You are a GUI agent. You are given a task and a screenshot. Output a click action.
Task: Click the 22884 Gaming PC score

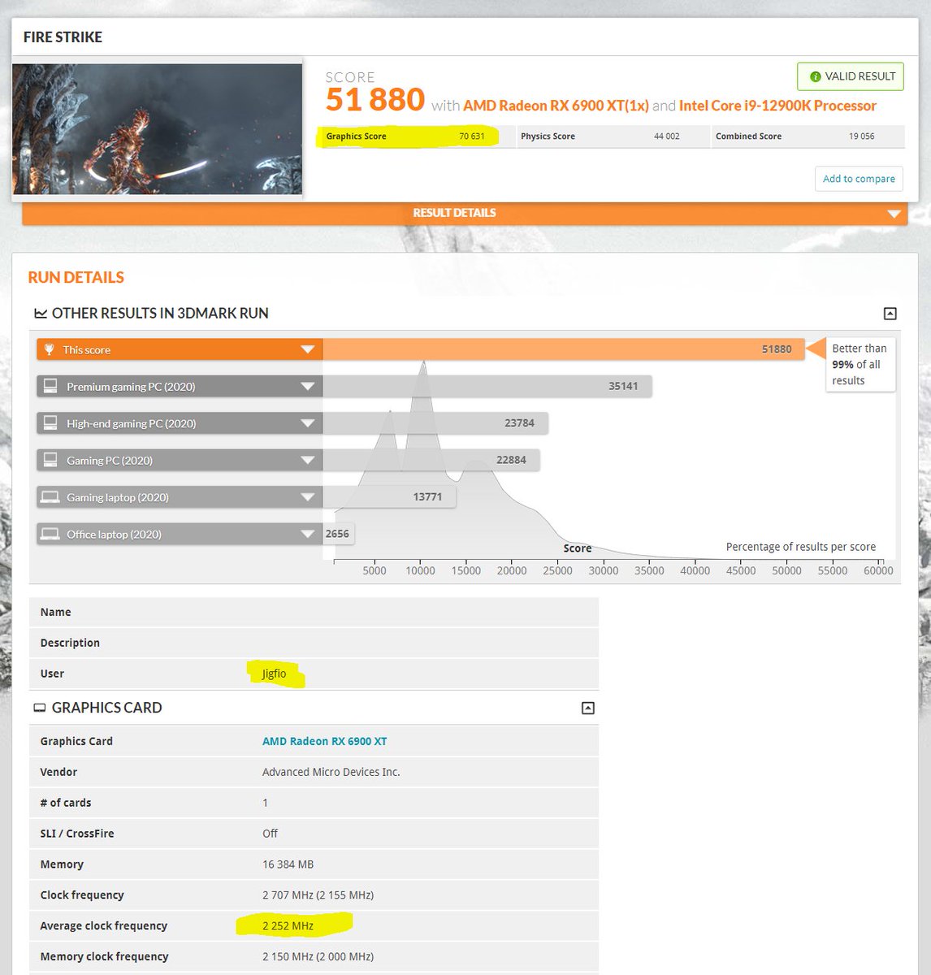(x=511, y=460)
